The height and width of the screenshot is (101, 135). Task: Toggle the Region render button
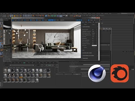(x=51, y=20)
